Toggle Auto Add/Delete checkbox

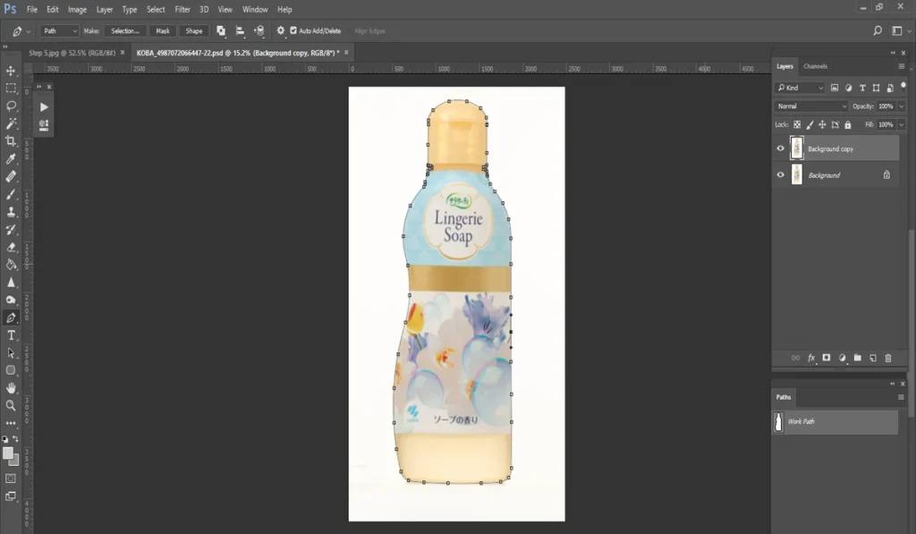pyautogui.click(x=293, y=30)
